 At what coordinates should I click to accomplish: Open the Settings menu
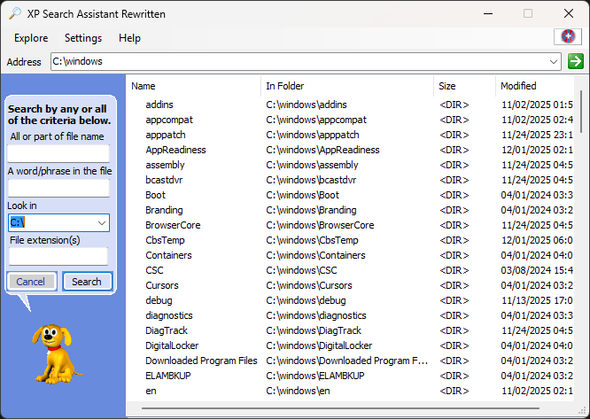pos(83,38)
